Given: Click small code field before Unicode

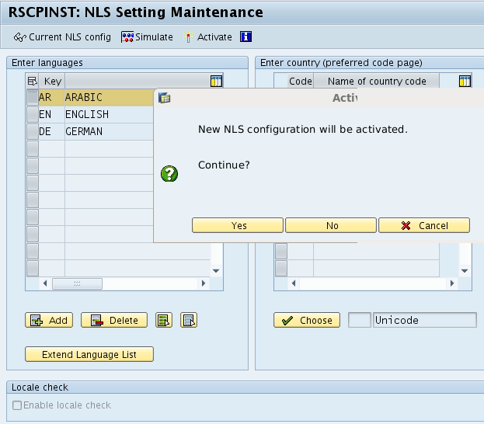Looking at the screenshot, I should (x=360, y=320).
